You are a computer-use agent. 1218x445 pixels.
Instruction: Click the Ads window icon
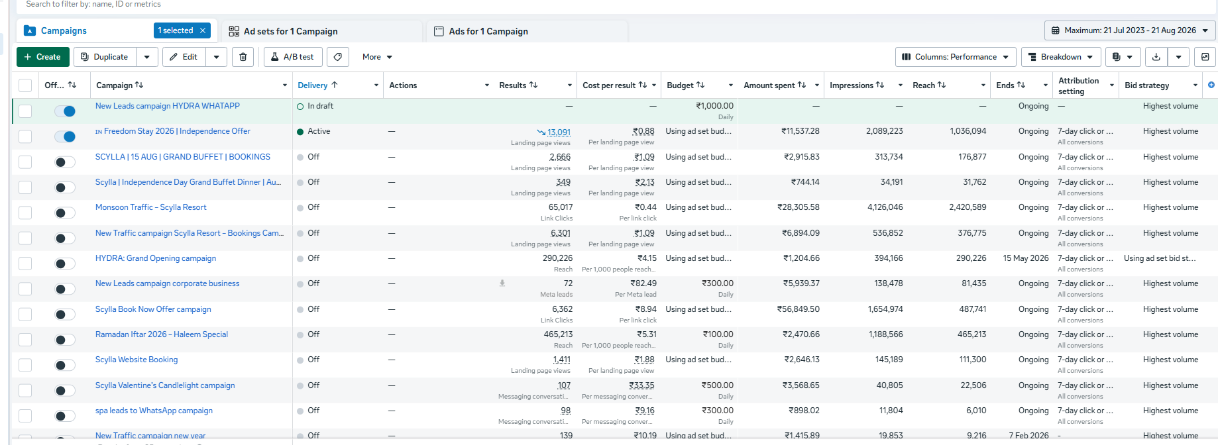(439, 31)
